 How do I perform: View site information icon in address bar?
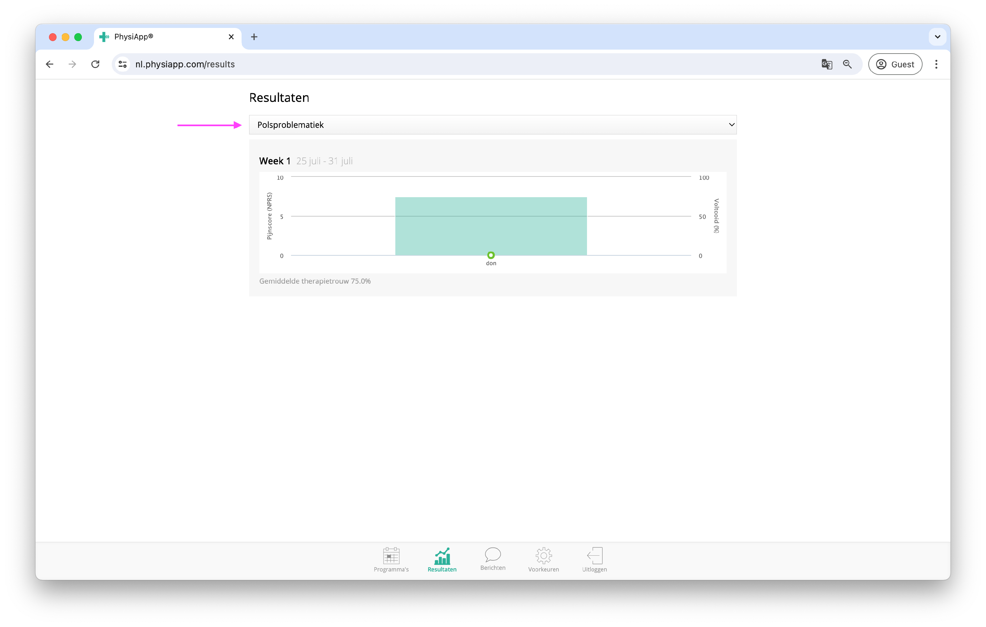pos(123,64)
